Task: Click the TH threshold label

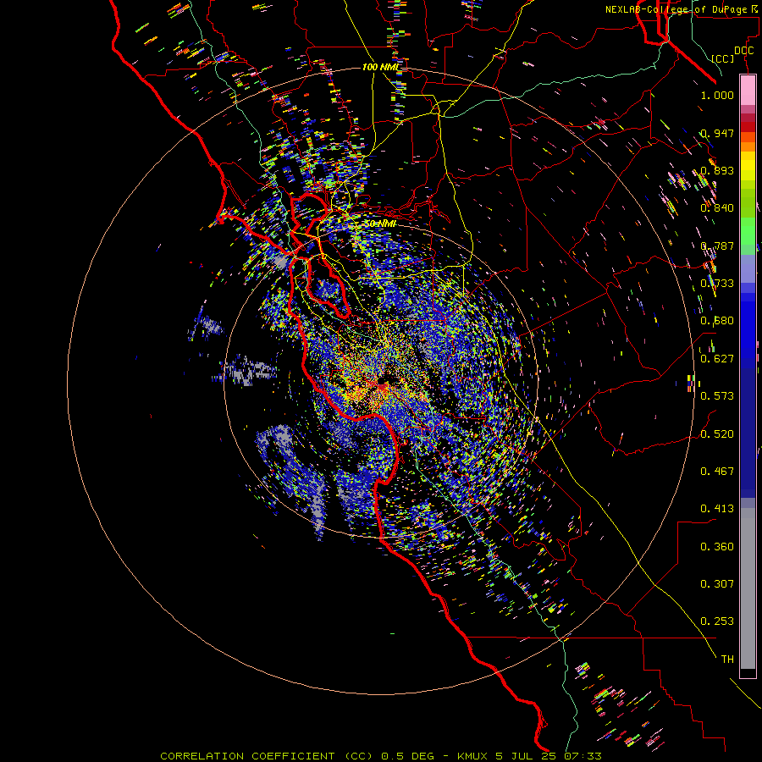Action: pyautogui.click(x=727, y=660)
